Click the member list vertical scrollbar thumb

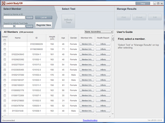(113, 39)
